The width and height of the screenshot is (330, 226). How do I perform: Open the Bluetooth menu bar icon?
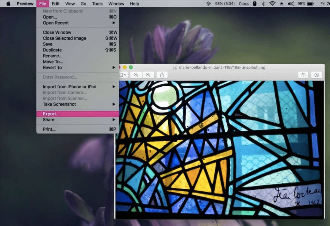(x=263, y=4)
